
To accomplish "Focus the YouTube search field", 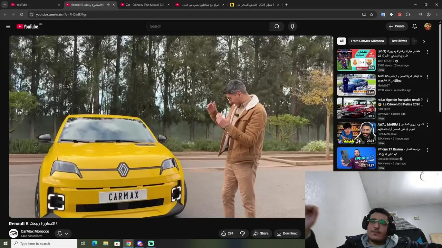I will (x=208, y=27).
